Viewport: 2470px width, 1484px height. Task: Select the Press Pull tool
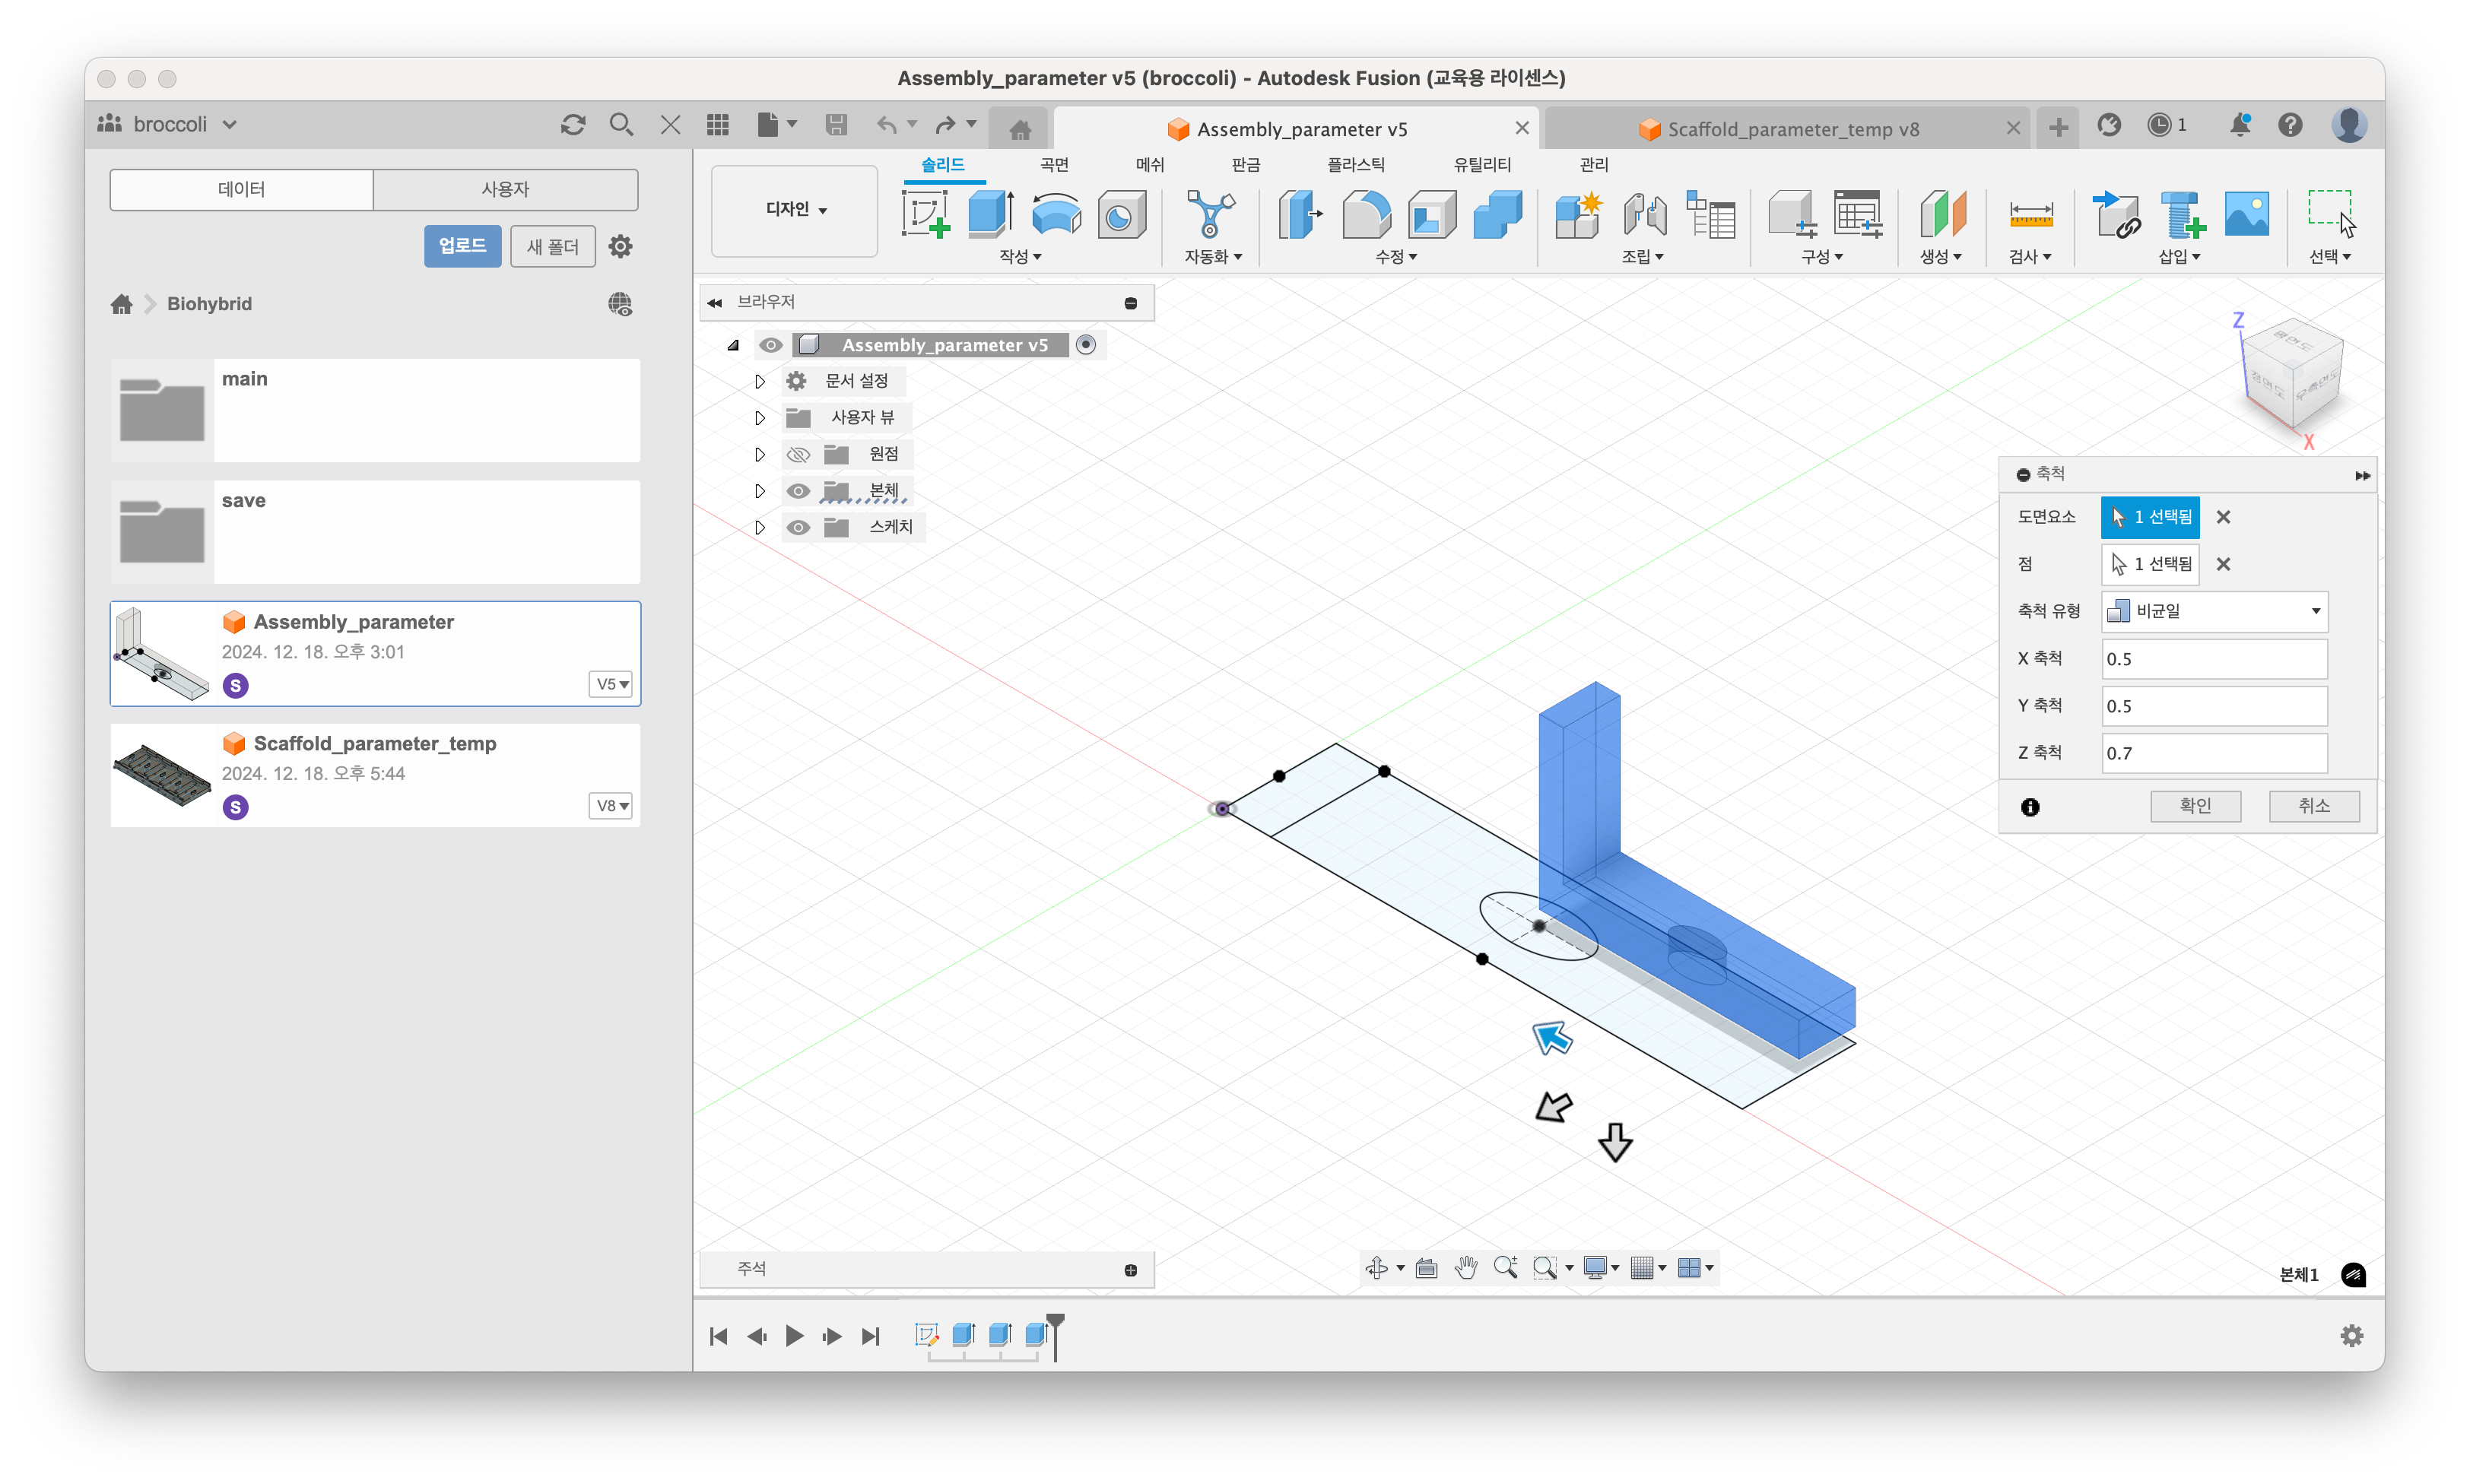(x=1301, y=214)
